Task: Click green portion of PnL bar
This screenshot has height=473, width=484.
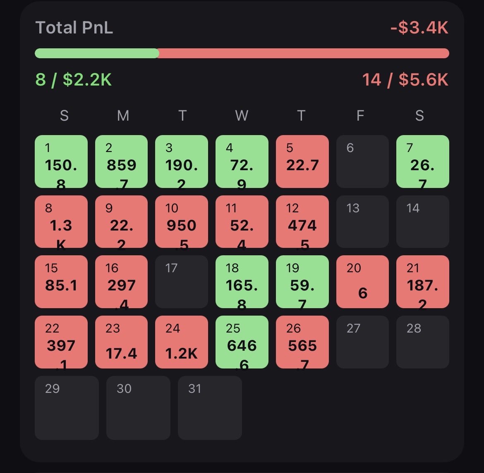Action: click(x=96, y=53)
